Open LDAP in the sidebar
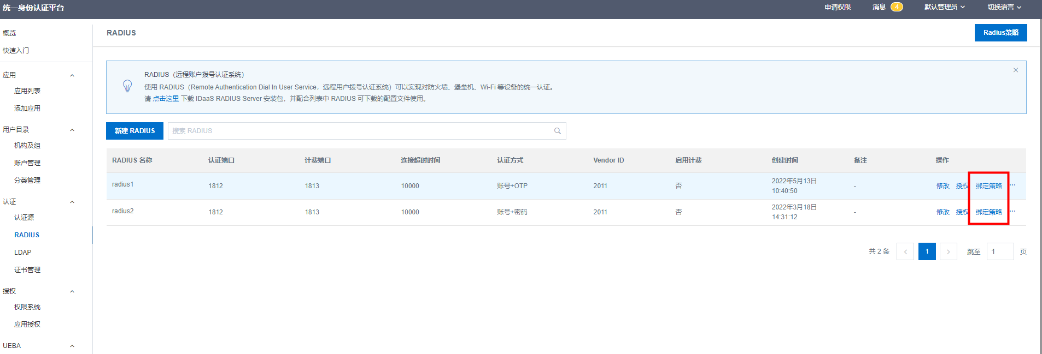 (23, 253)
